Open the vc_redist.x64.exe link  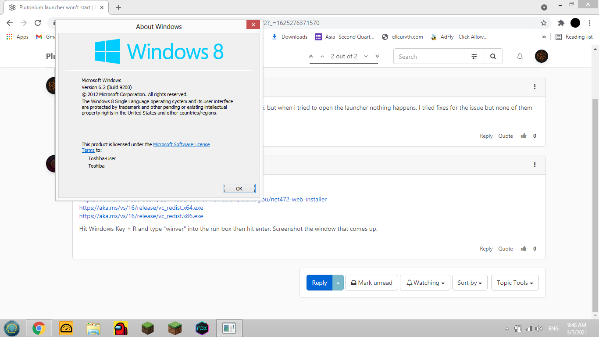click(x=141, y=208)
